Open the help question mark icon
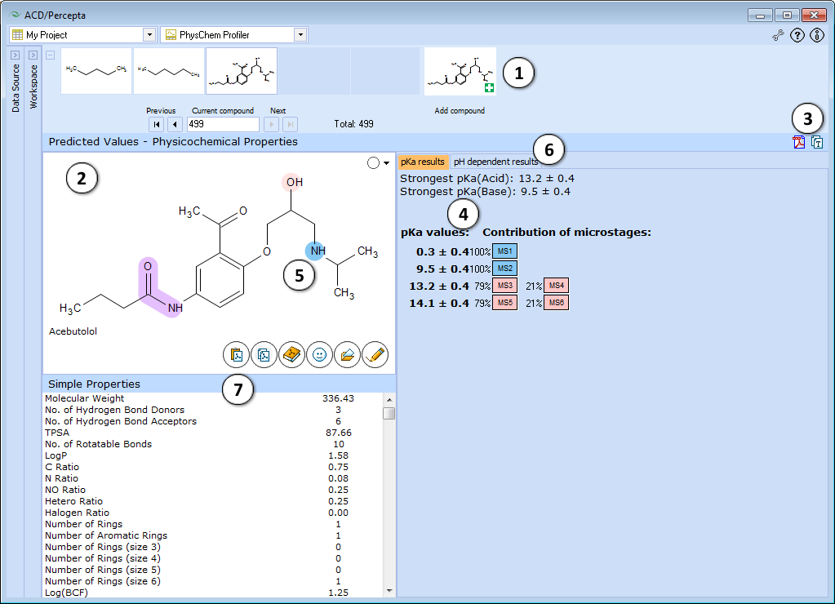835x604 pixels. click(797, 36)
